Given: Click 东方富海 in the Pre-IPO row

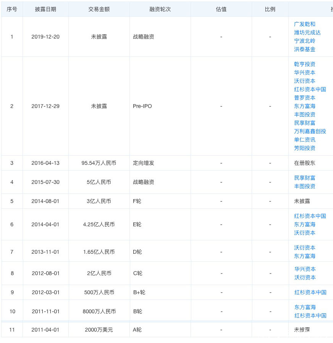Looking at the screenshot, I should coord(304,106).
